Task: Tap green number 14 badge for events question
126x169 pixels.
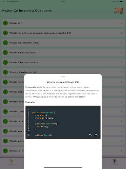Action: pyautogui.click(x=5, y=151)
